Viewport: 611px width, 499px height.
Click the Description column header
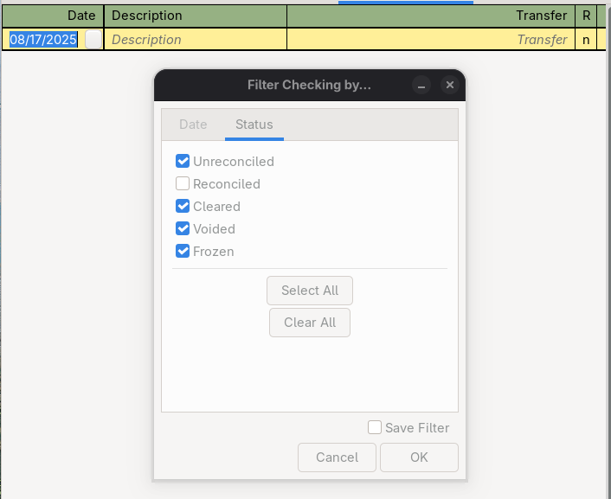click(x=195, y=16)
